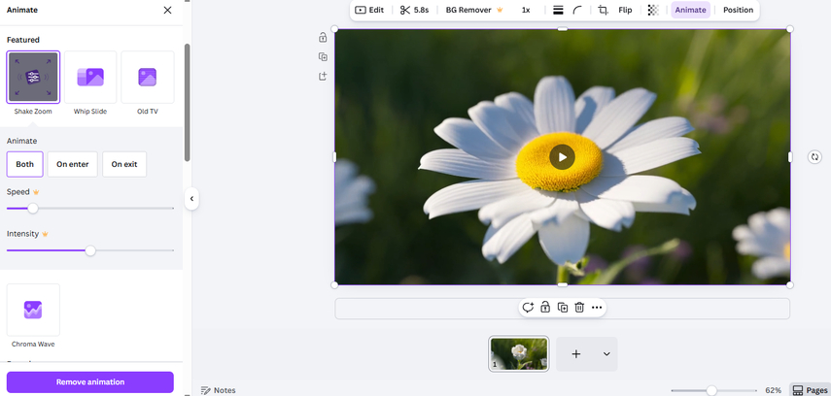Open corner rounding icon

[577, 10]
